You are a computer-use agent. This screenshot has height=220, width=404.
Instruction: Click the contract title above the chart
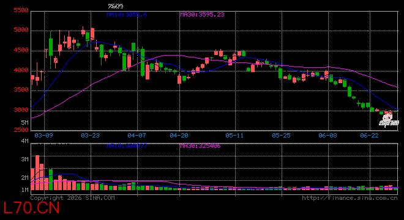click(116, 6)
